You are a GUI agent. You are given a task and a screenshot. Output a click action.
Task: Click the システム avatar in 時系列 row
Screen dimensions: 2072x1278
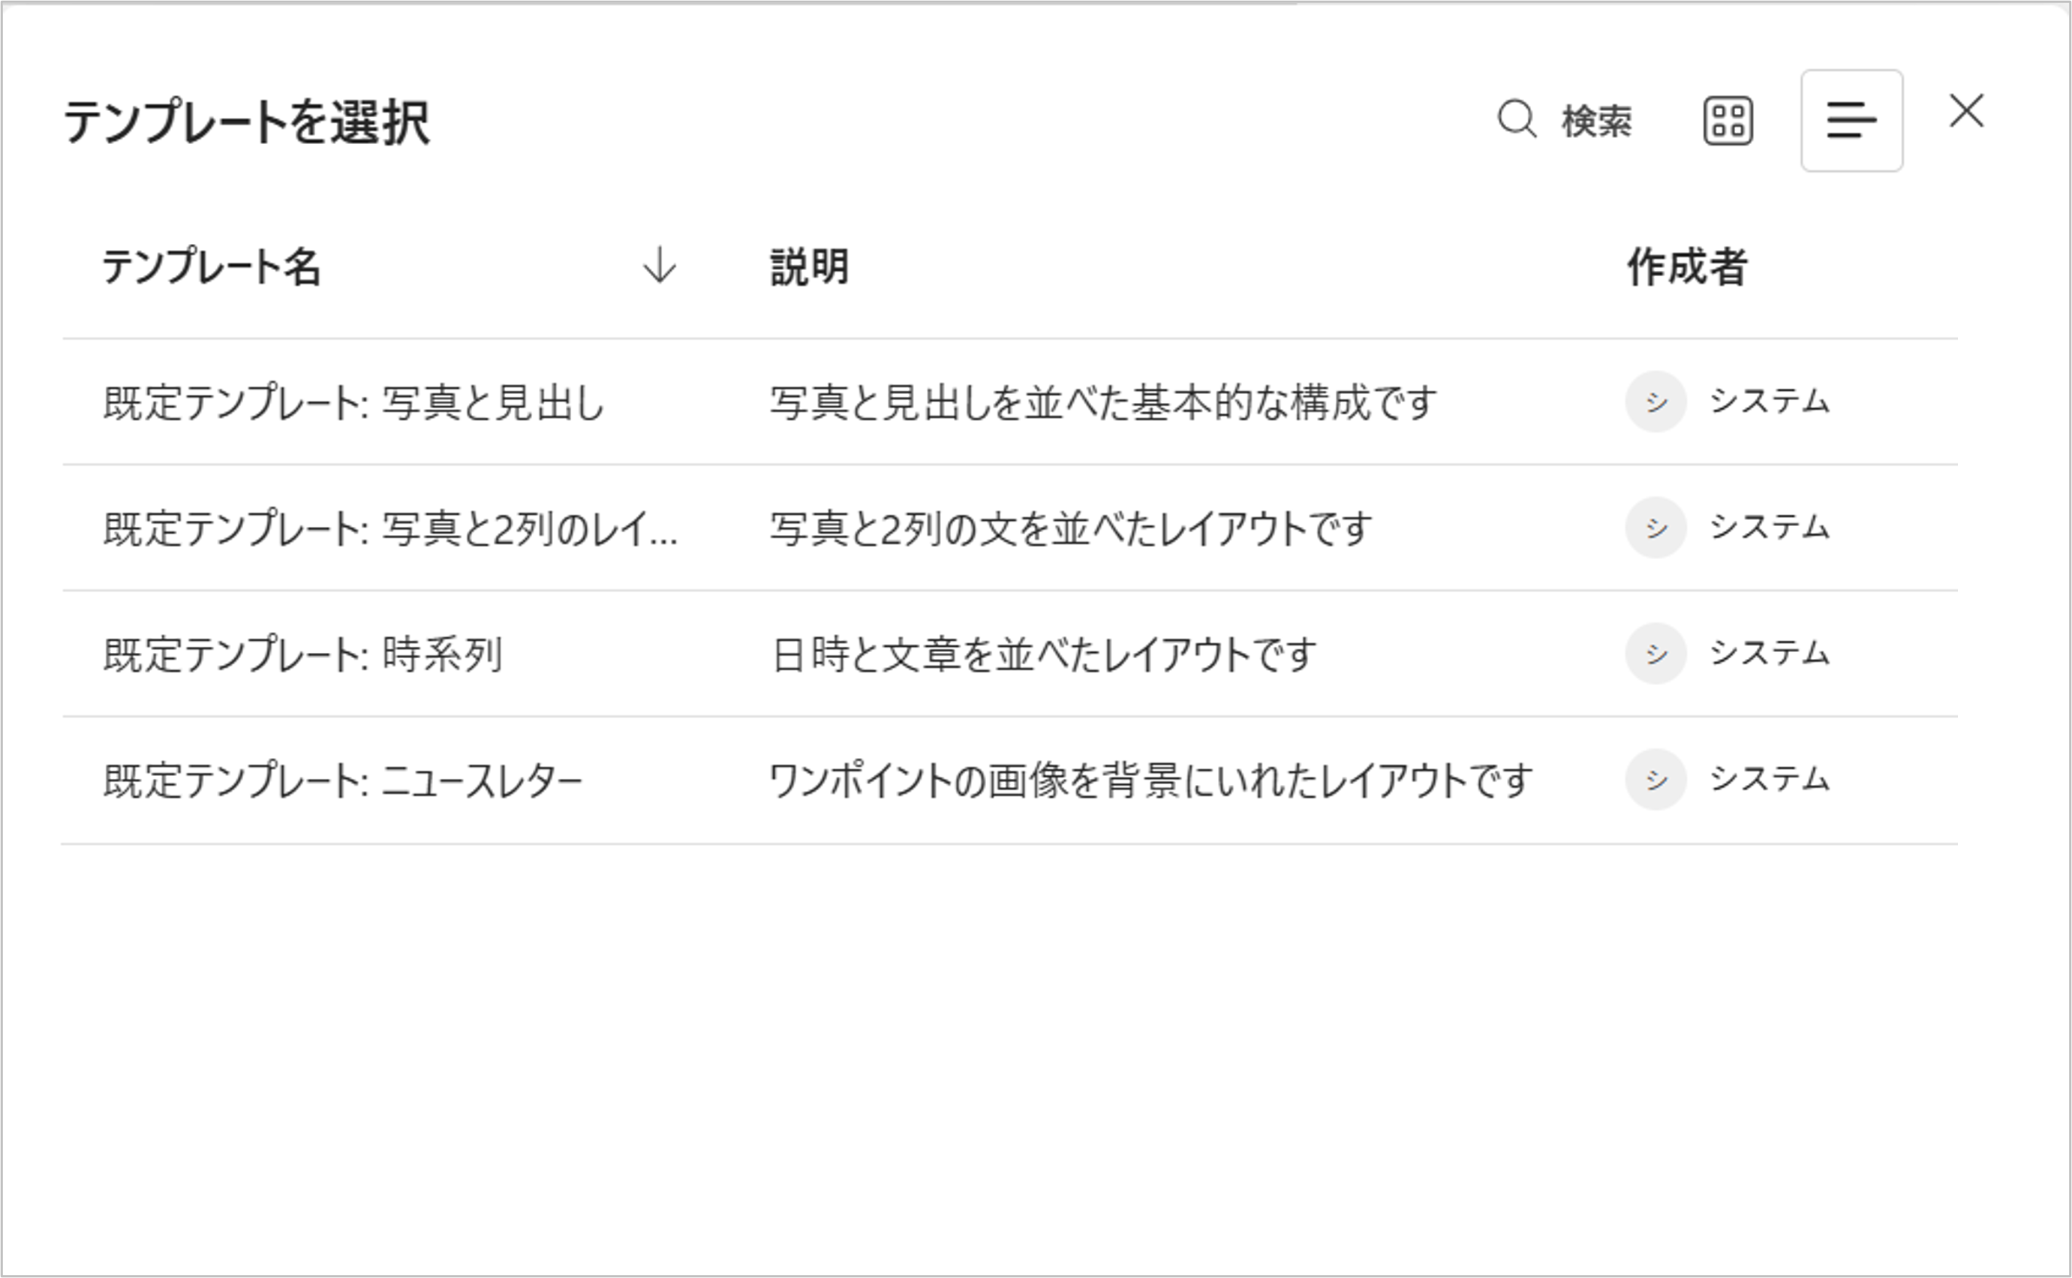(x=1655, y=654)
